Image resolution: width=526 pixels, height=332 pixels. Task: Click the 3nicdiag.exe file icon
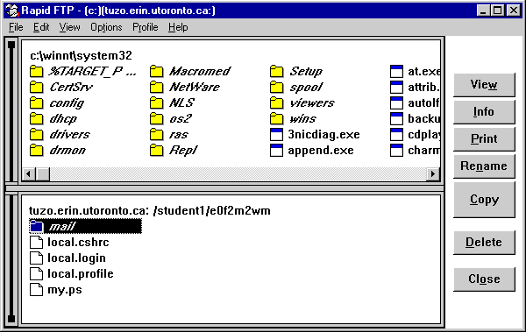coord(276,135)
